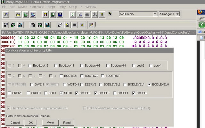
Task: Toggle the CKDIV8 checkbox
Action: pyautogui.click(x=10, y=93)
